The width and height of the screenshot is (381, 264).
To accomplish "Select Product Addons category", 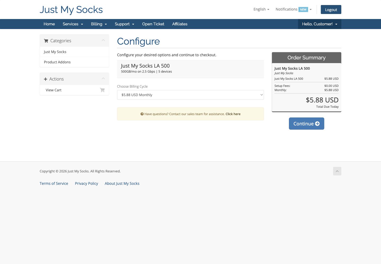I will click(x=74, y=62).
